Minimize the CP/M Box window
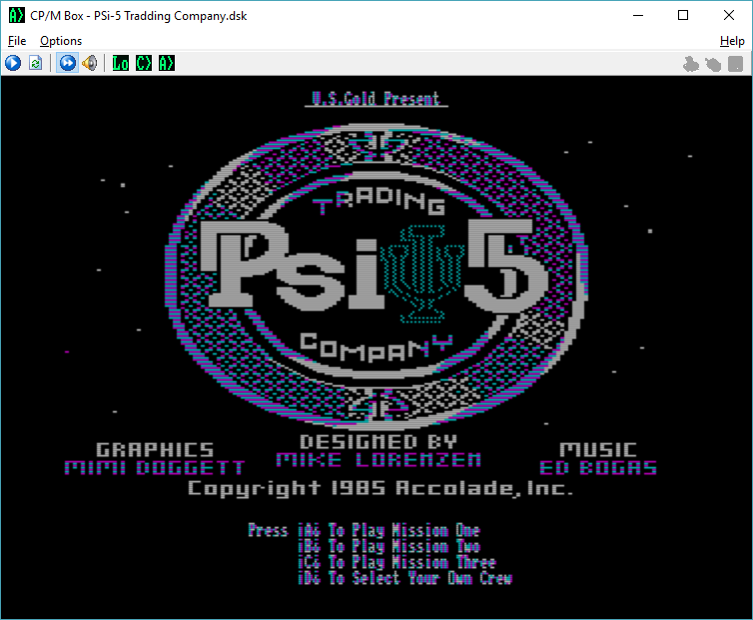The image size is (753, 620). click(x=638, y=15)
